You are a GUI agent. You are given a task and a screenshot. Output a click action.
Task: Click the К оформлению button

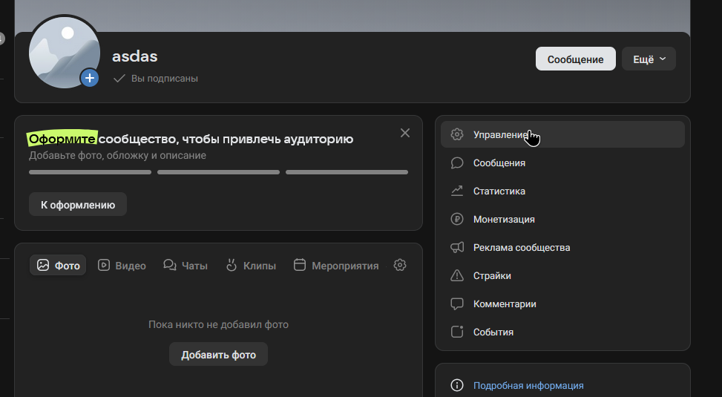78,205
